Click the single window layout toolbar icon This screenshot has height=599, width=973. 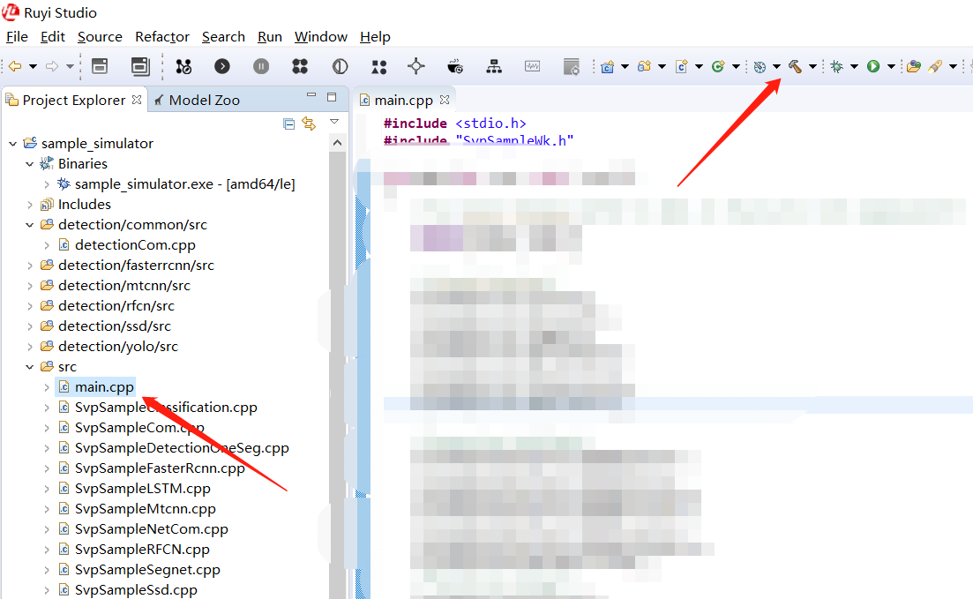tap(100, 66)
